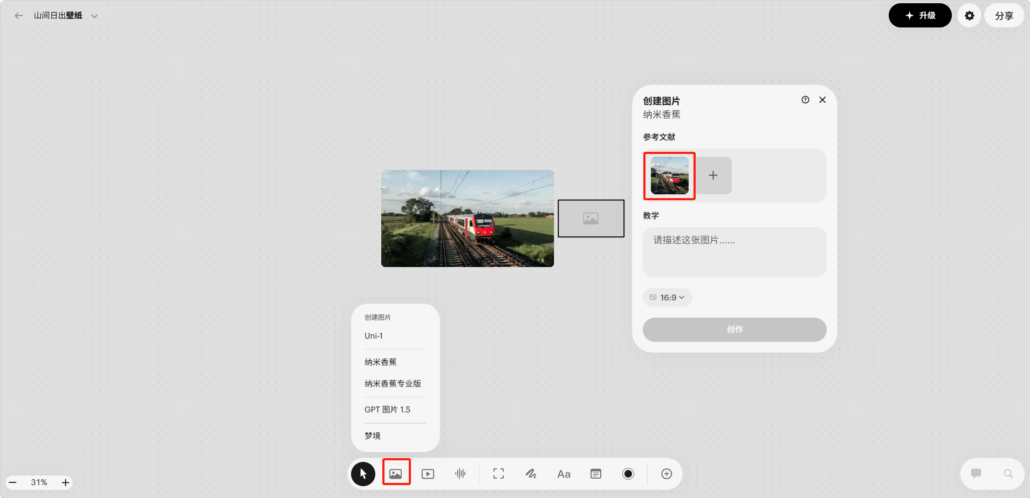Screen dimensions: 1030x498
Task: Open the video creation tool
Action: click(428, 474)
